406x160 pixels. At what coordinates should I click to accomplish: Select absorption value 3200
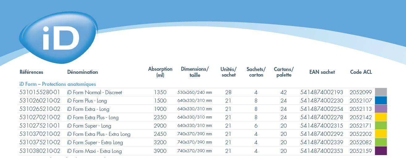[x=160, y=142]
